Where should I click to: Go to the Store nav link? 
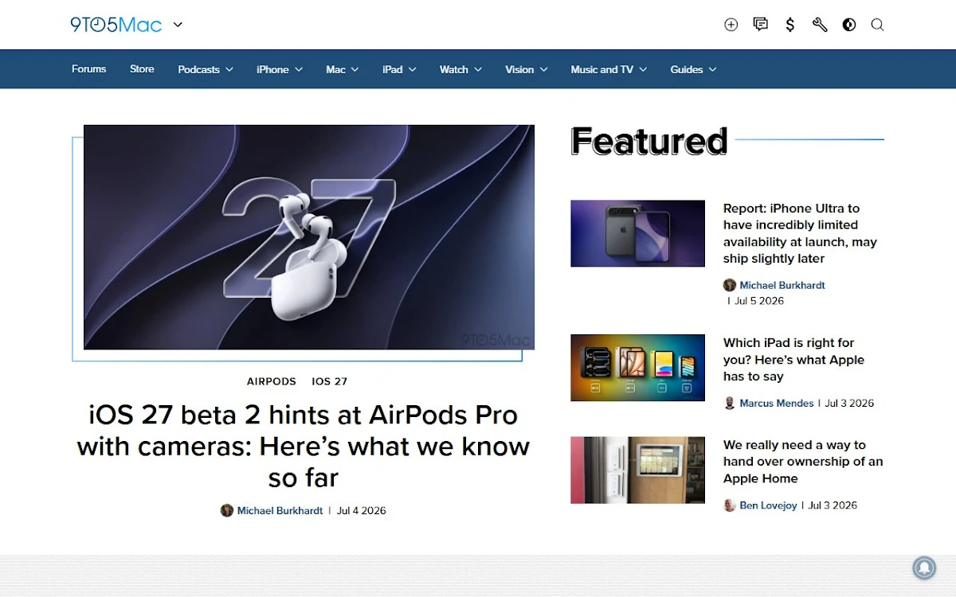[x=142, y=69]
